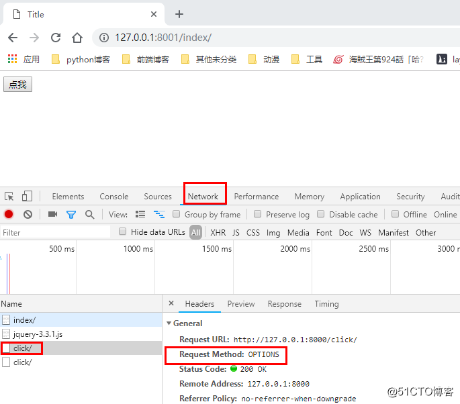Filter requests by Other
The width and height of the screenshot is (460, 404).
point(425,232)
